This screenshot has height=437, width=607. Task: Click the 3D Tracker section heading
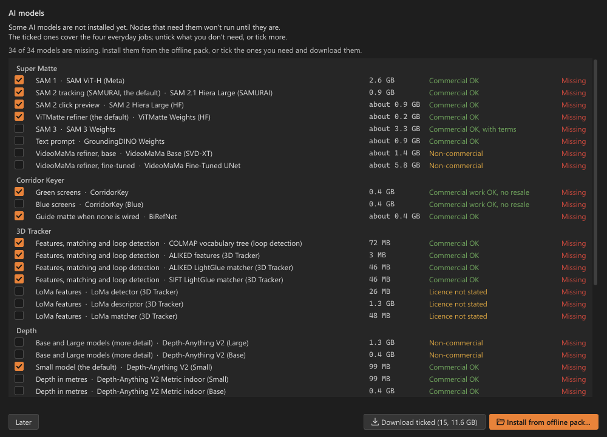(x=33, y=231)
